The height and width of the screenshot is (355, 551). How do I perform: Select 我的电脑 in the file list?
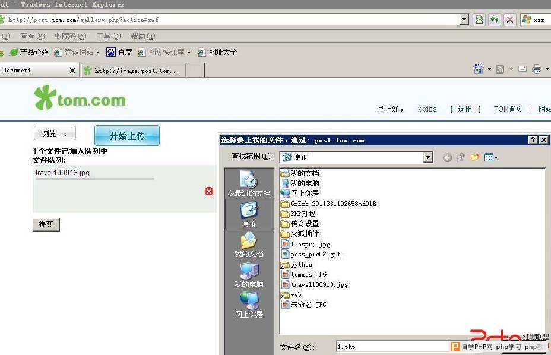(300, 183)
